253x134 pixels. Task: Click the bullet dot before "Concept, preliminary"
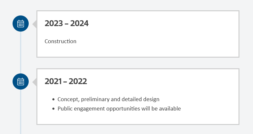(54, 100)
